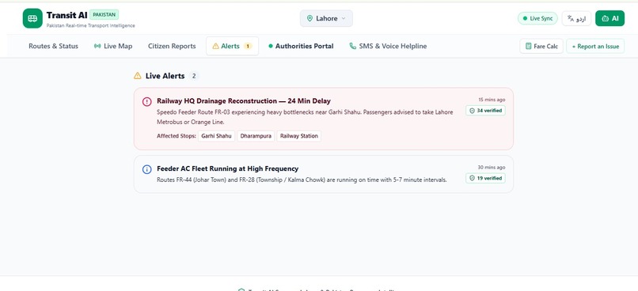Image resolution: width=638 pixels, height=291 pixels.
Task: Click the blue info icon on Feeder AC alert
Action: [x=147, y=169]
